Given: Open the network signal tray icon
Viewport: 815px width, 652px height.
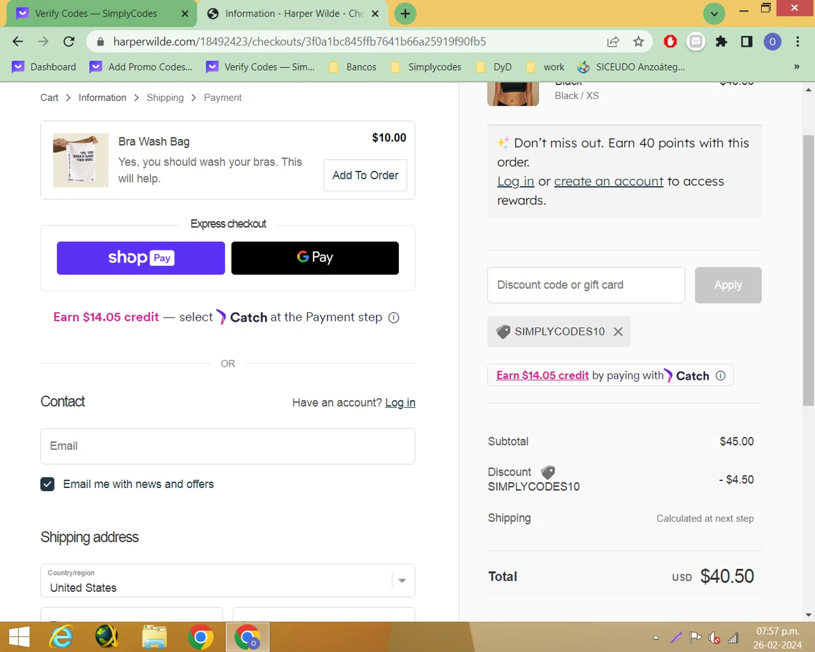Looking at the screenshot, I should [733, 638].
